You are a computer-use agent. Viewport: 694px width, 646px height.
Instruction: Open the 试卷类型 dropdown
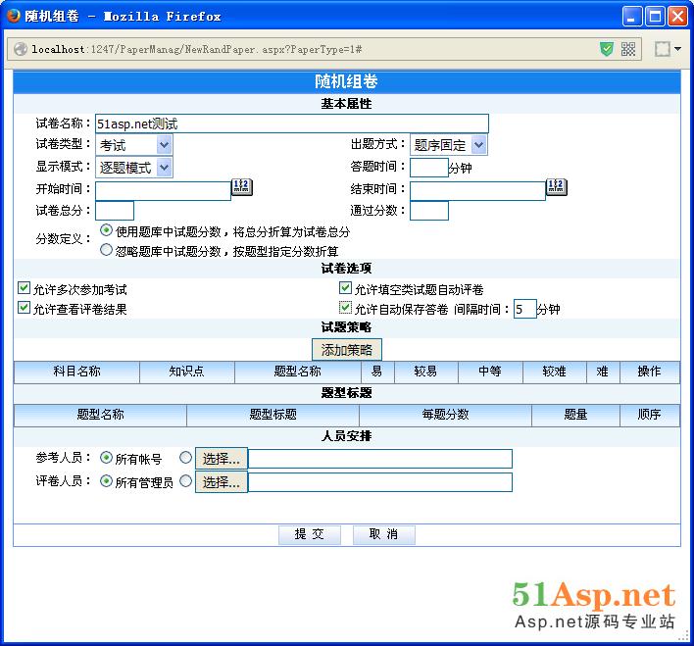click(x=134, y=145)
